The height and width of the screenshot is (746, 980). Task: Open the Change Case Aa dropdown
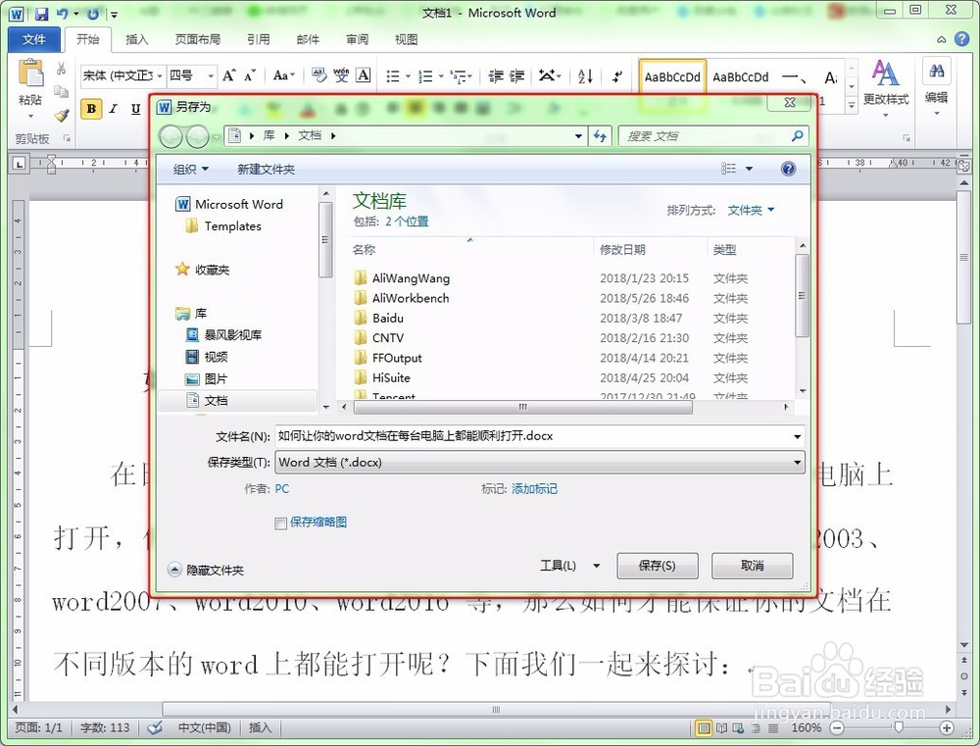pyautogui.click(x=284, y=75)
